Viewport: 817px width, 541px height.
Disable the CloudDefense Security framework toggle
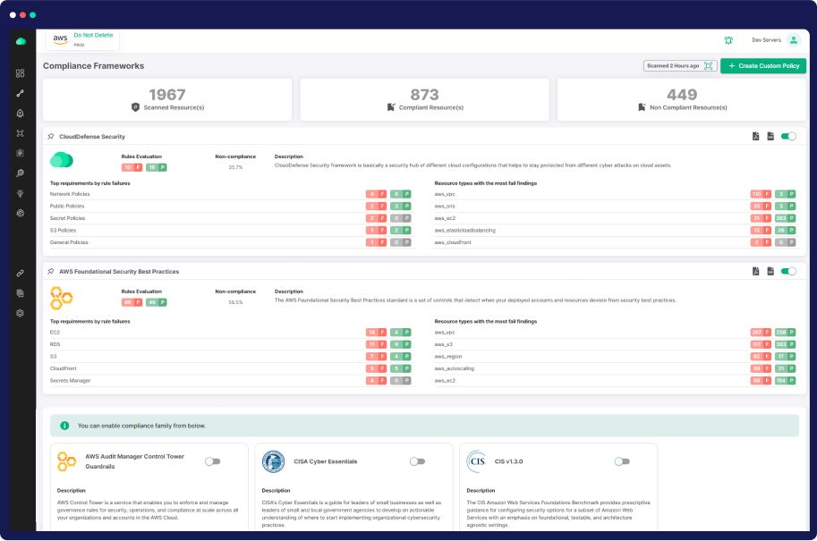(x=788, y=137)
